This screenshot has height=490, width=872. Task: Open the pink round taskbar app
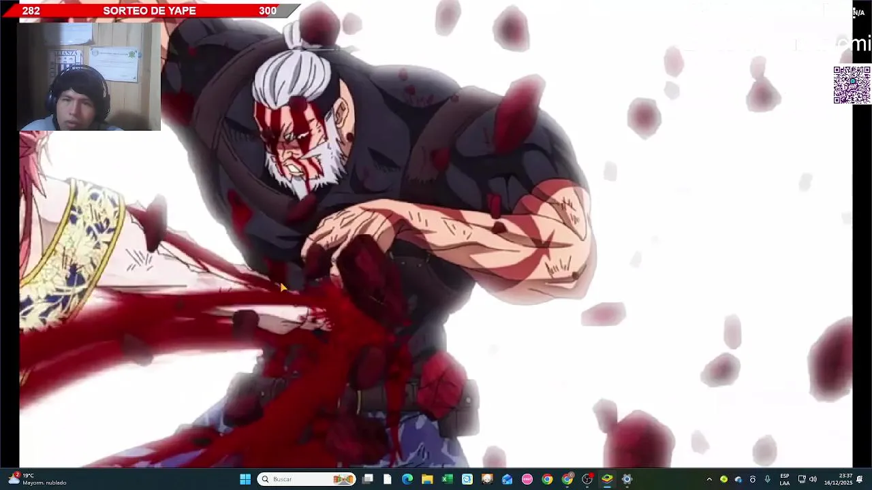tap(527, 479)
